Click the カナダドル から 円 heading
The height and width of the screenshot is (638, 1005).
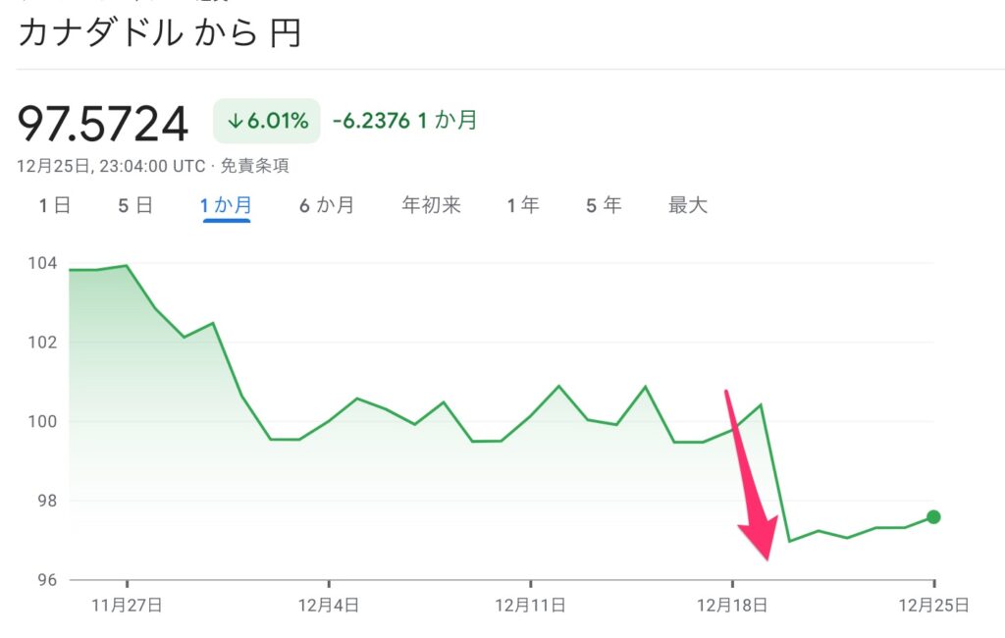coord(160,32)
